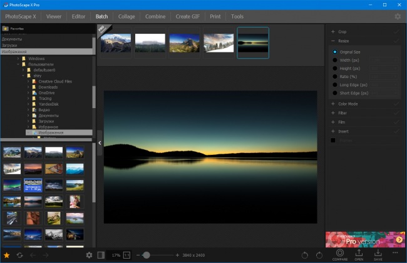Expand the Color Mode section
The image size is (407, 263).
(x=333, y=104)
